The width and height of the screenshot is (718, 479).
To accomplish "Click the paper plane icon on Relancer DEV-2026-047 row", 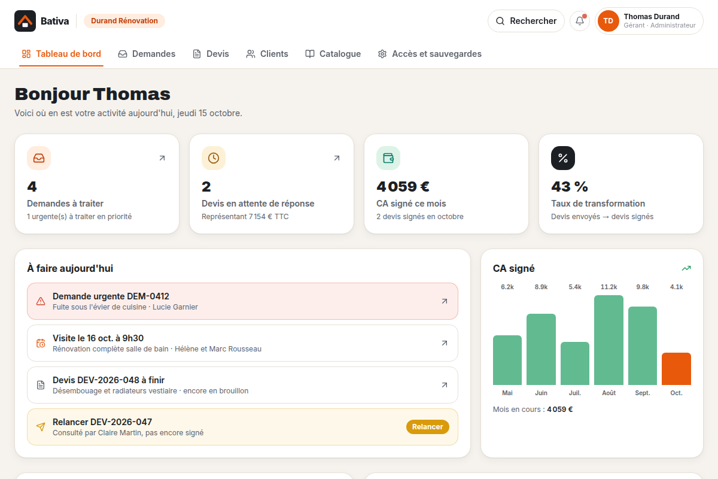I will click(x=41, y=427).
